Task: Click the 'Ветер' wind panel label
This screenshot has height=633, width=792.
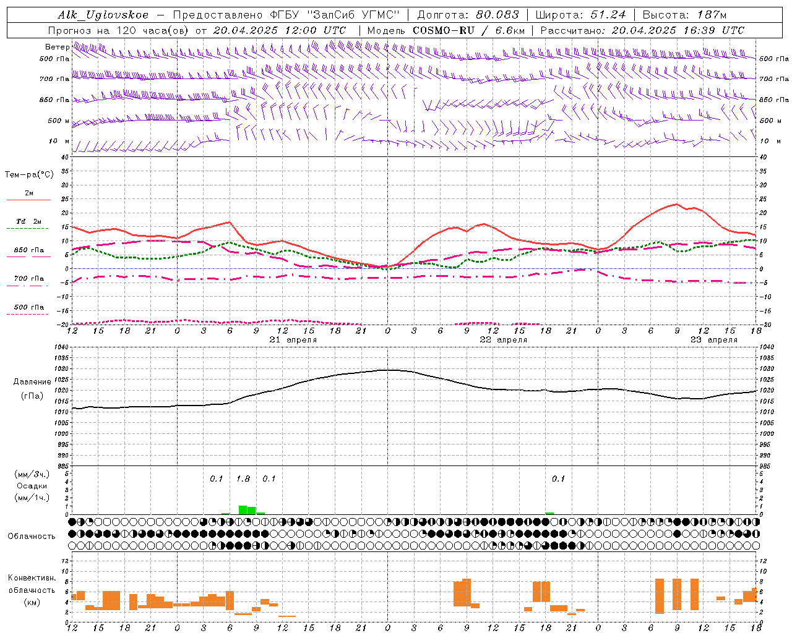Action: [57, 47]
